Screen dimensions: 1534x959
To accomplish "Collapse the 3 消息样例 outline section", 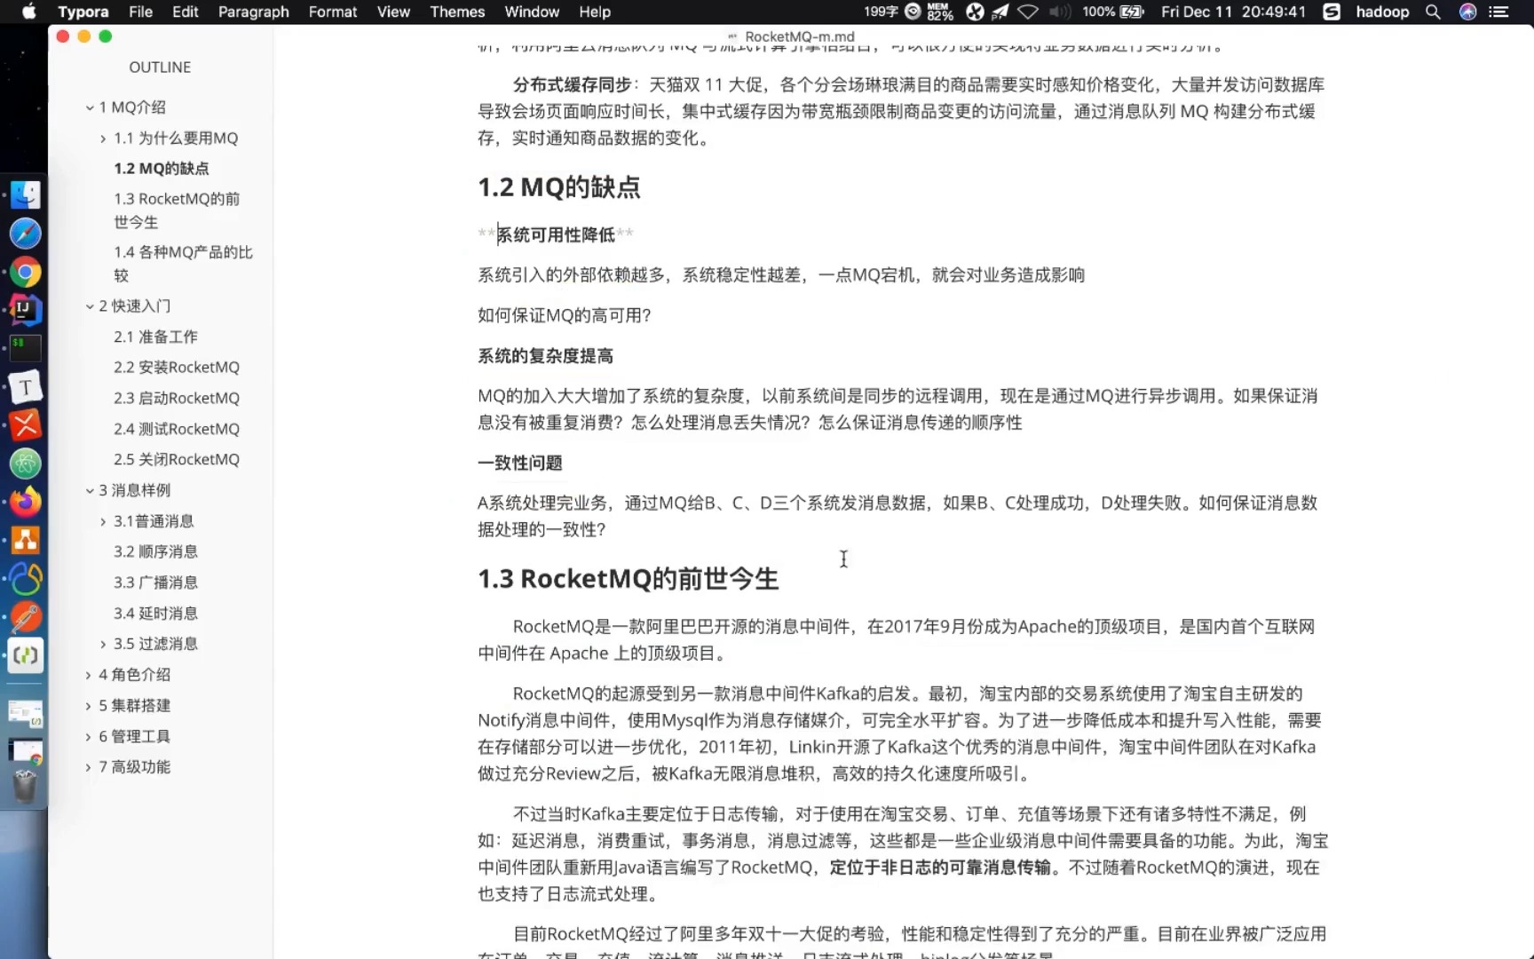I will coord(90,490).
